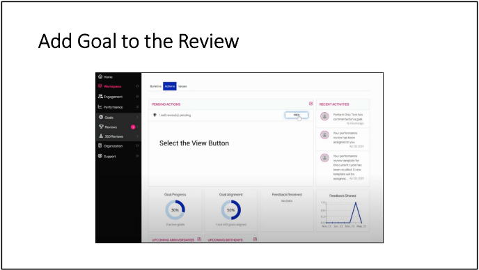Viewport: 479px width, 270px height.
Task: Click the Workspace cube icon
Action: pos(100,86)
